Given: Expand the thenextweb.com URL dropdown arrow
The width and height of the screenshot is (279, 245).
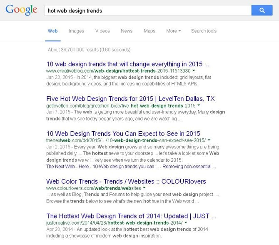Looking at the screenshot, I should pos(209,140).
